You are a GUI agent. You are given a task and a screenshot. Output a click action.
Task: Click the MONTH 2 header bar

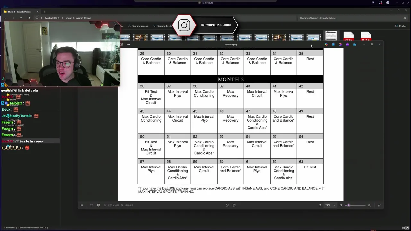point(231,79)
